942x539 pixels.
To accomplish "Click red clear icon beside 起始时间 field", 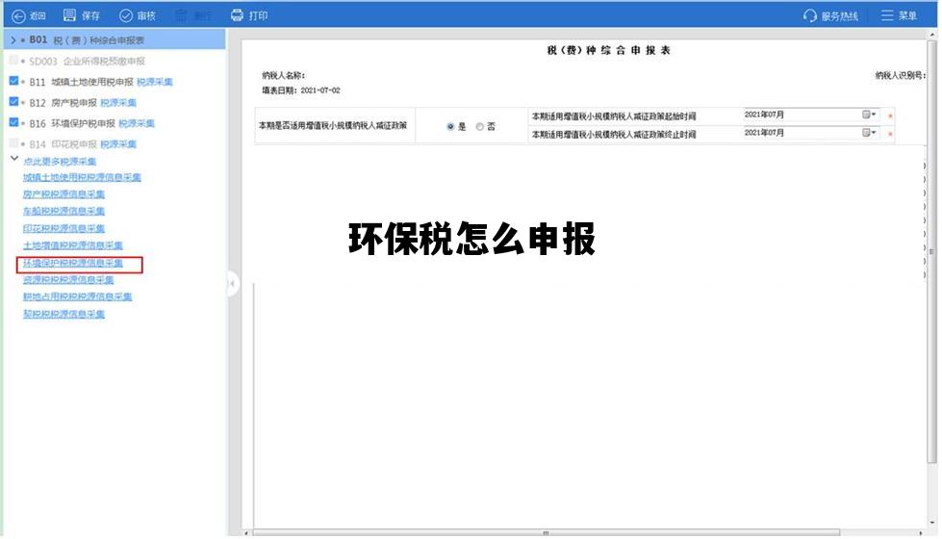I will click(x=890, y=115).
